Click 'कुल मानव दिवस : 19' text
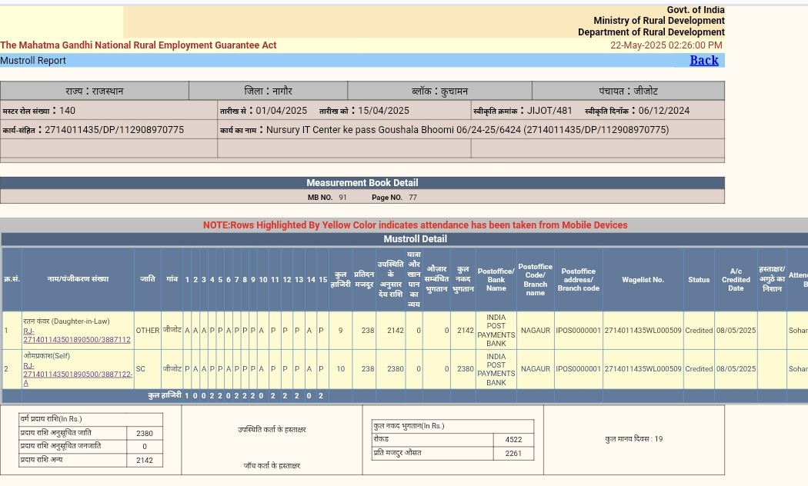The width and height of the screenshot is (808, 486). tap(634, 439)
